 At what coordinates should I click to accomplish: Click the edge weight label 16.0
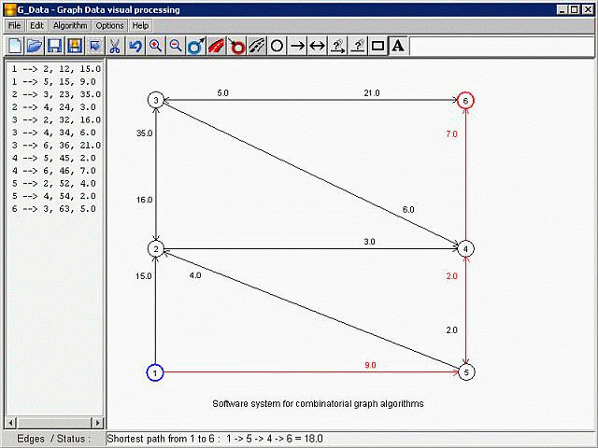pyautogui.click(x=145, y=200)
